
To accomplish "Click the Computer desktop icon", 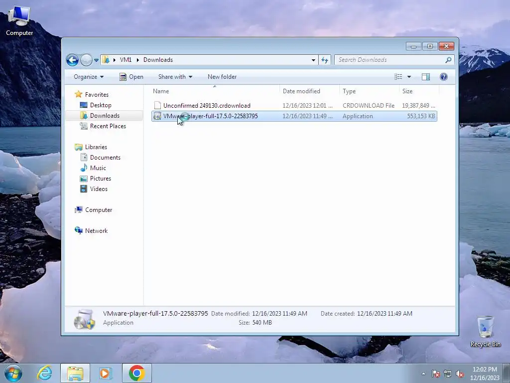I will click(19, 20).
